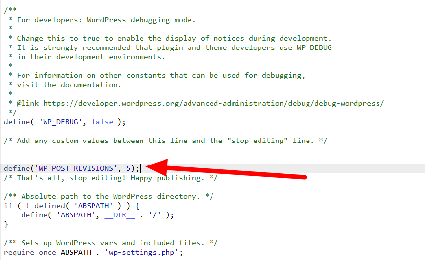The height and width of the screenshot is (260, 425).
Task: Click the opening /** comment marker at top
Action: pyautogui.click(x=10, y=10)
